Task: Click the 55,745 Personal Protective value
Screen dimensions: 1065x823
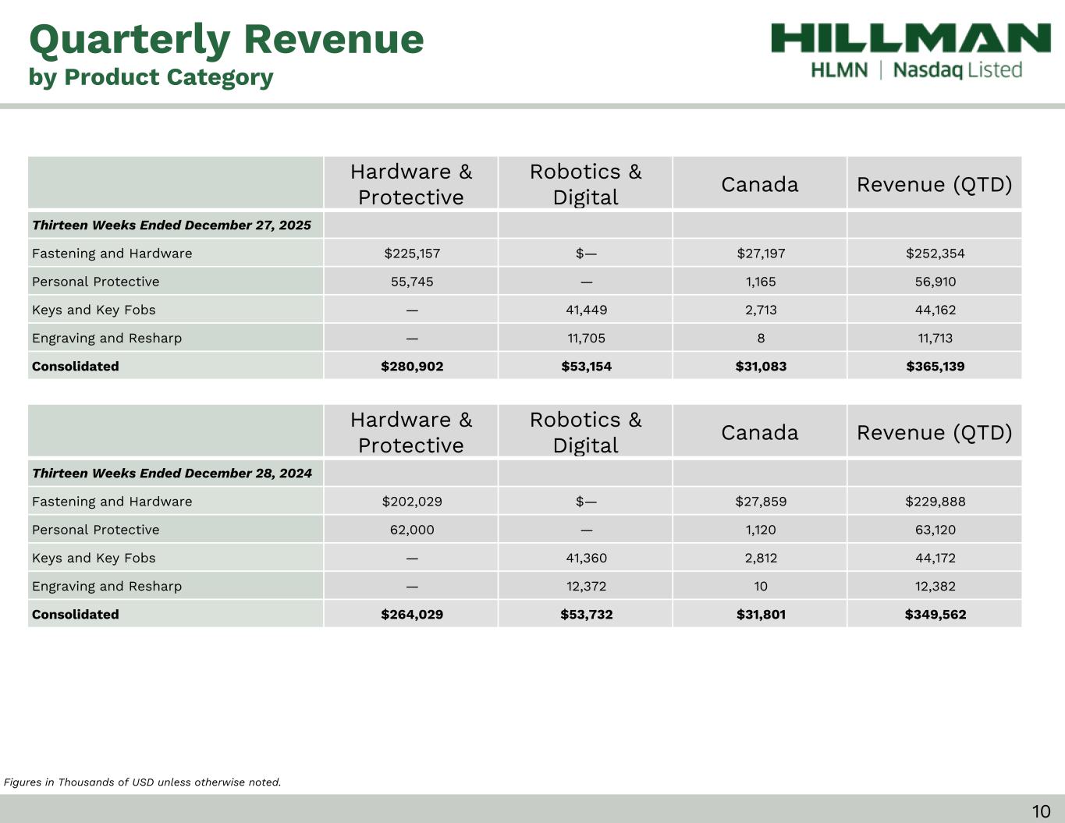Action: (412, 282)
